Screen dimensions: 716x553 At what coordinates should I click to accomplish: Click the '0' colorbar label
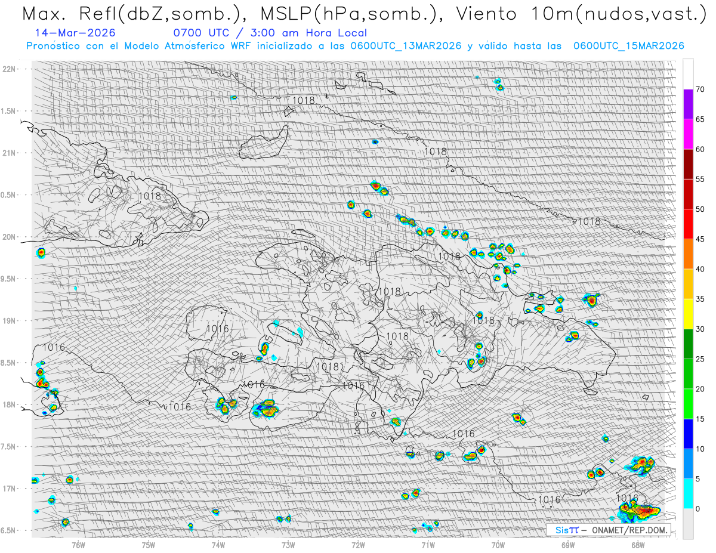[698, 509]
